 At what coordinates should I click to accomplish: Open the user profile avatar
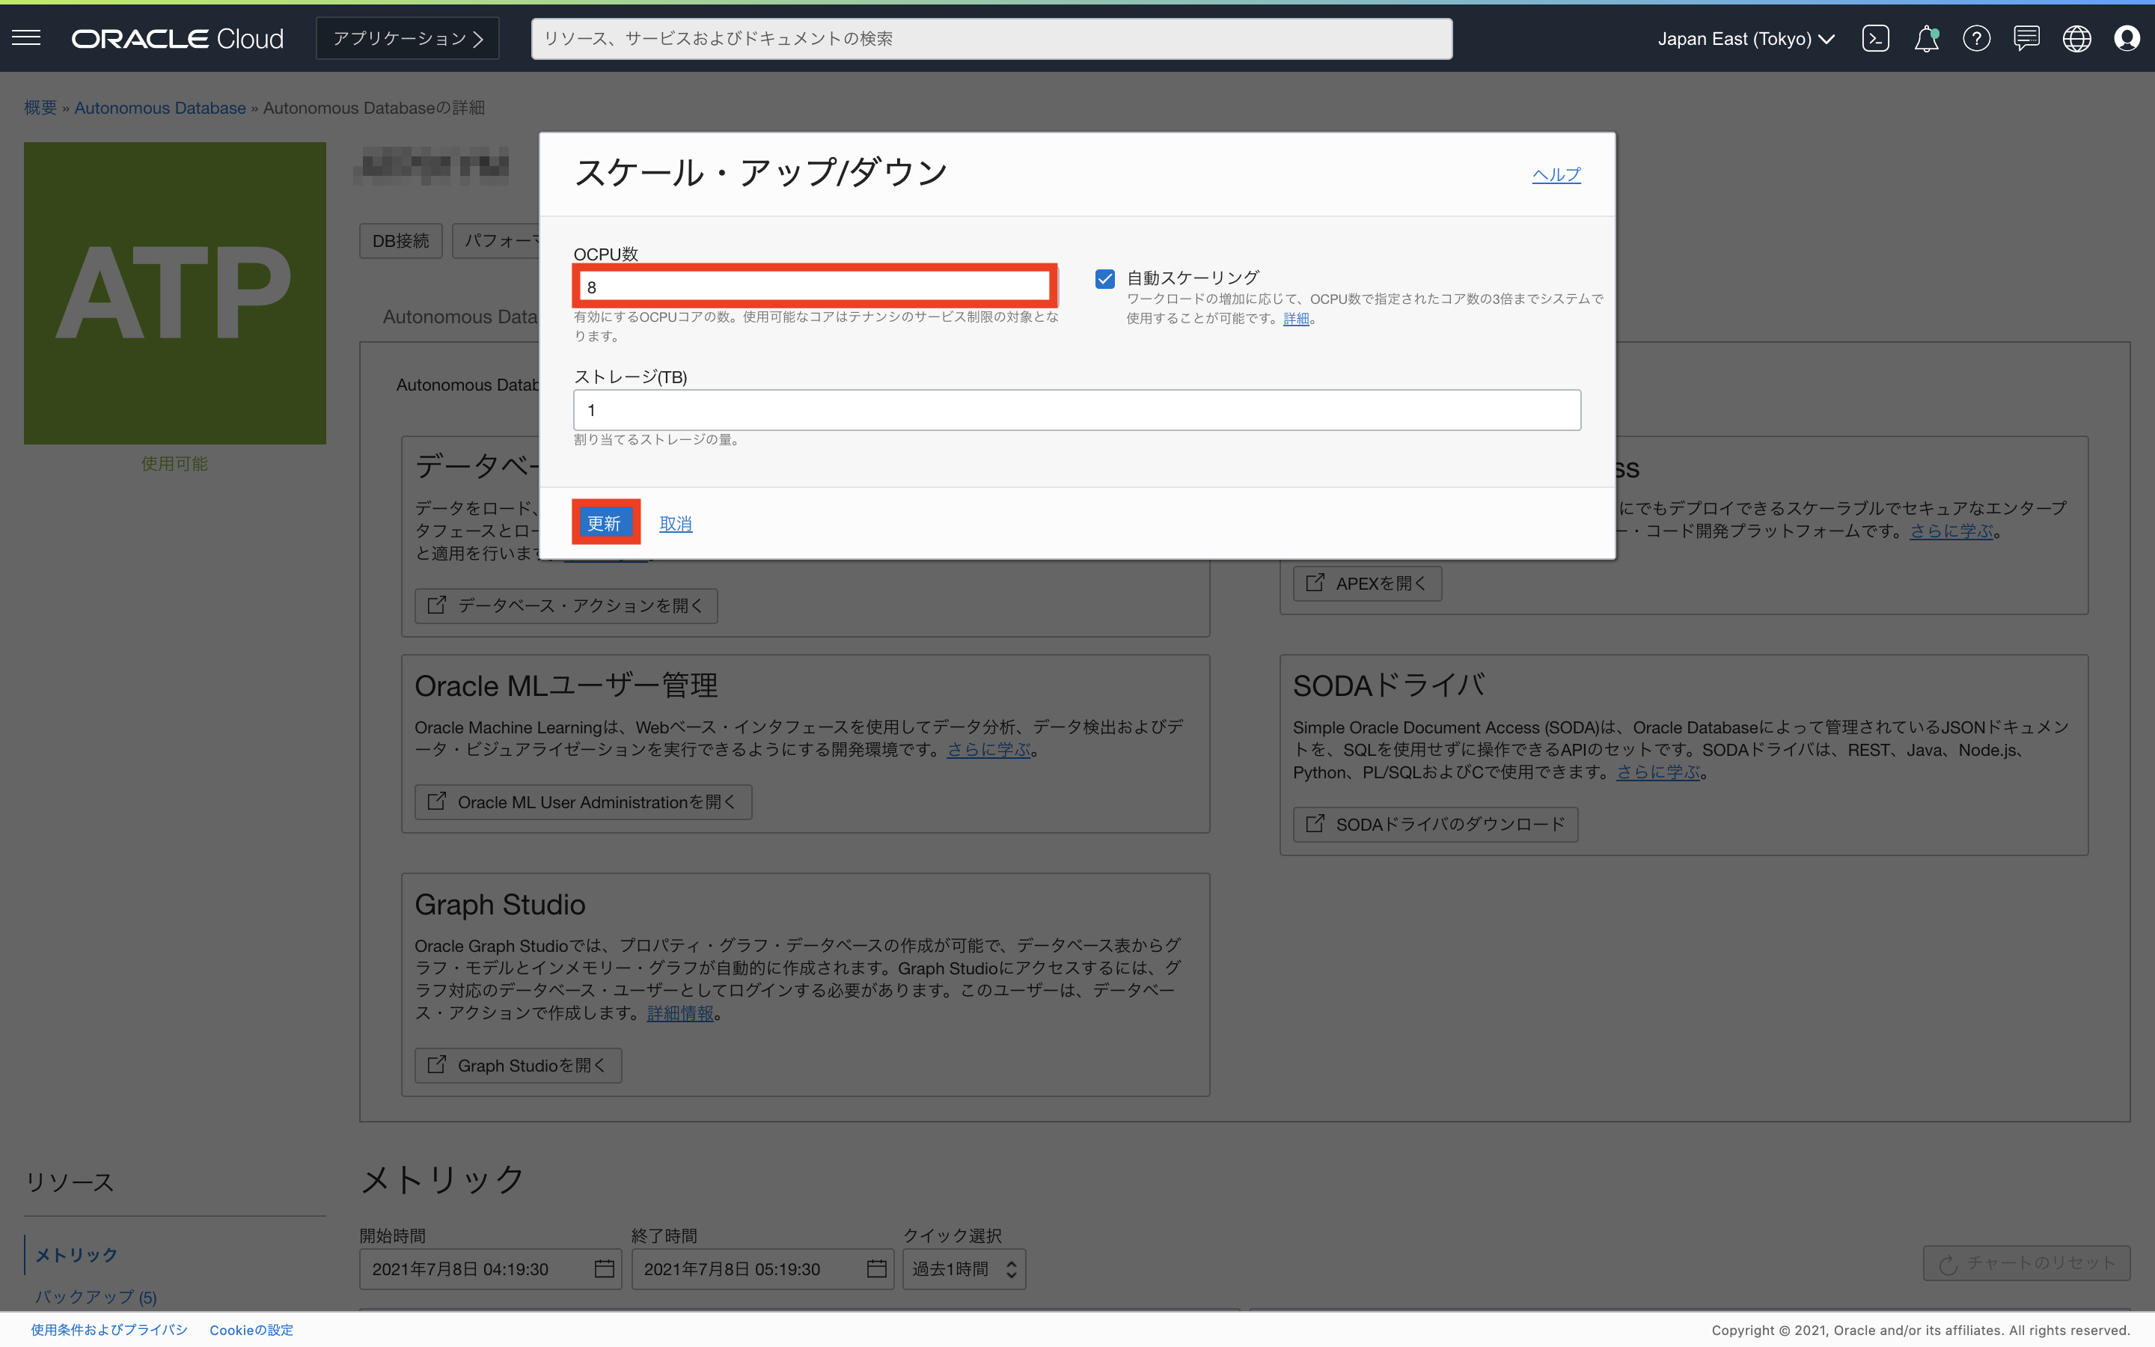coord(2127,38)
